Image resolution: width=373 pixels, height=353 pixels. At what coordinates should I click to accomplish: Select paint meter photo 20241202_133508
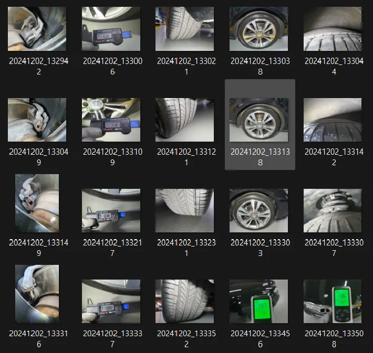333,301
